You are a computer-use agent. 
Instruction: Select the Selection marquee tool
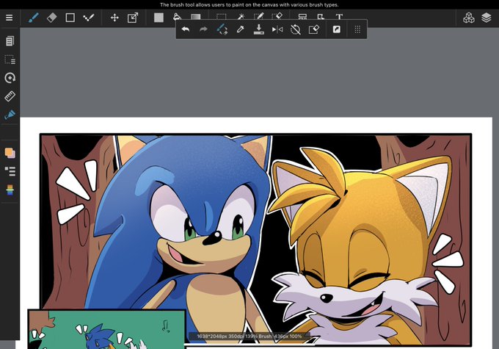(221, 17)
